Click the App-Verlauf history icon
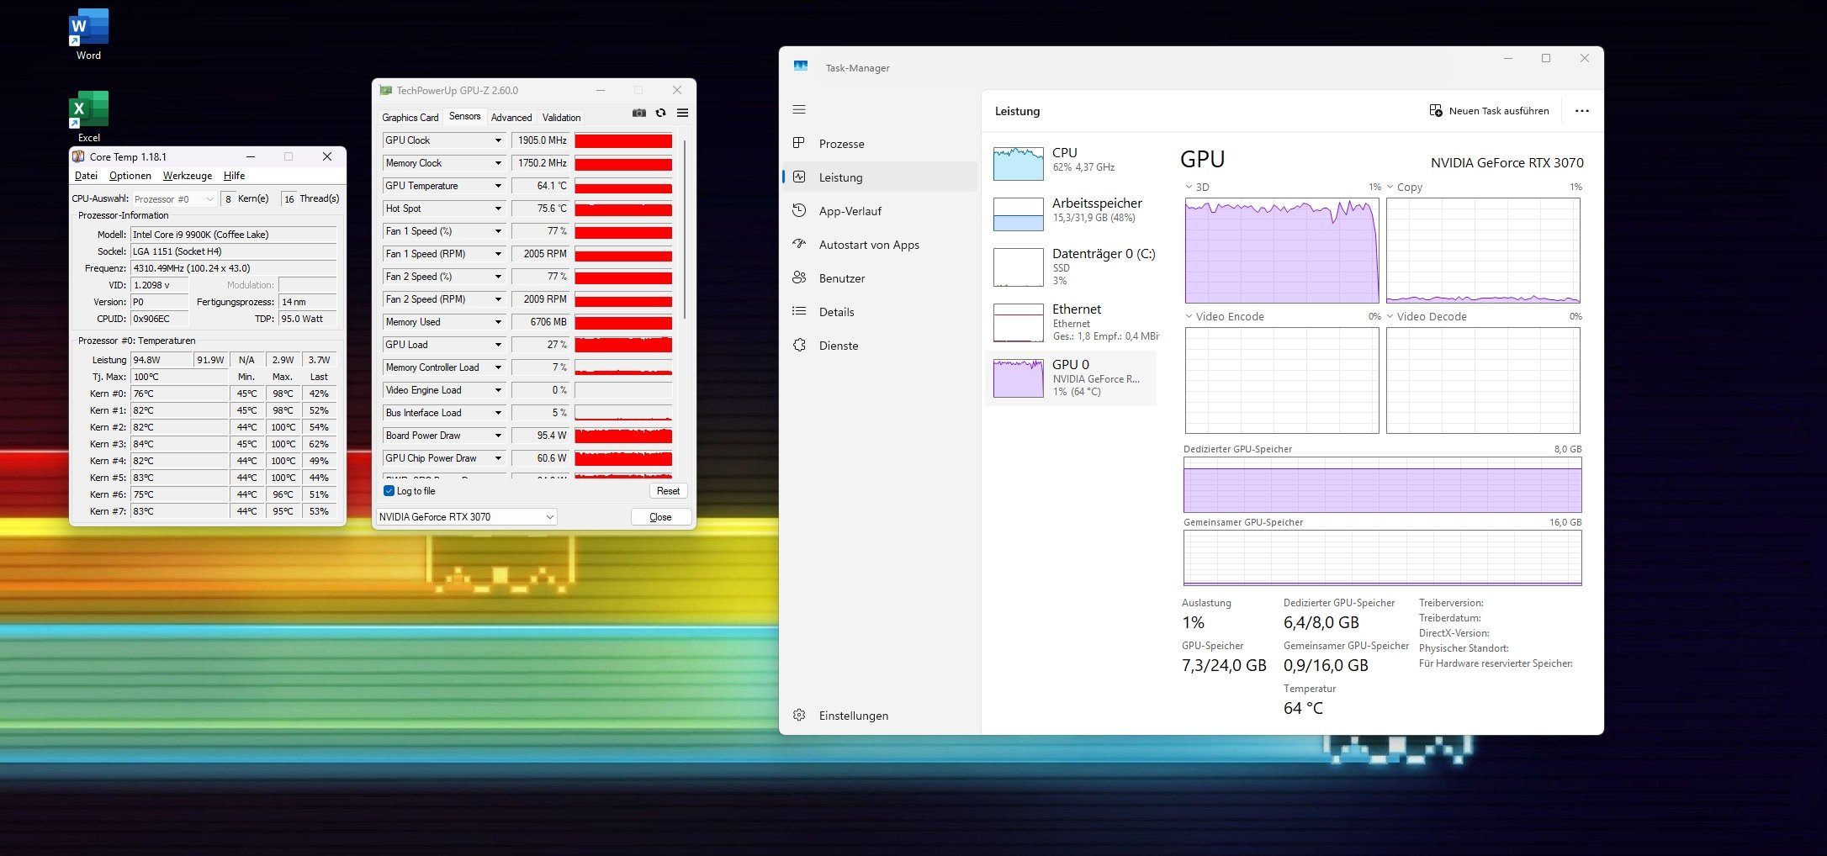Viewport: 1827px width, 856px height. [x=799, y=211]
